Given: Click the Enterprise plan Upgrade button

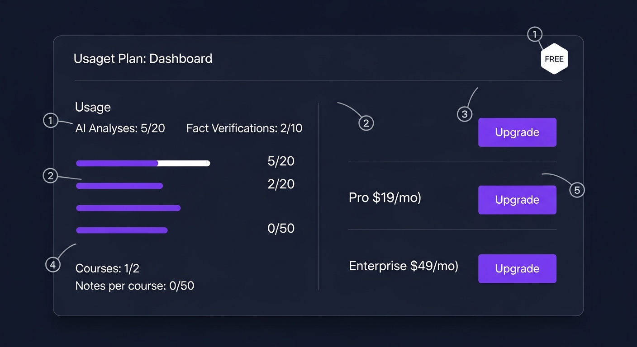Looking at the screenshot, I should coord(517,268).
